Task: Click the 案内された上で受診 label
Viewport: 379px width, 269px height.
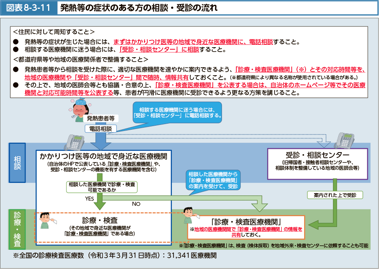Action: [335, 195]
